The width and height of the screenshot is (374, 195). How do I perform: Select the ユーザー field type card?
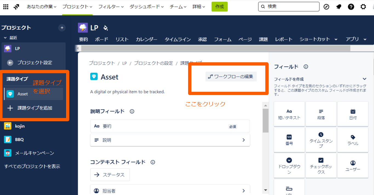(x=353, y=166)
